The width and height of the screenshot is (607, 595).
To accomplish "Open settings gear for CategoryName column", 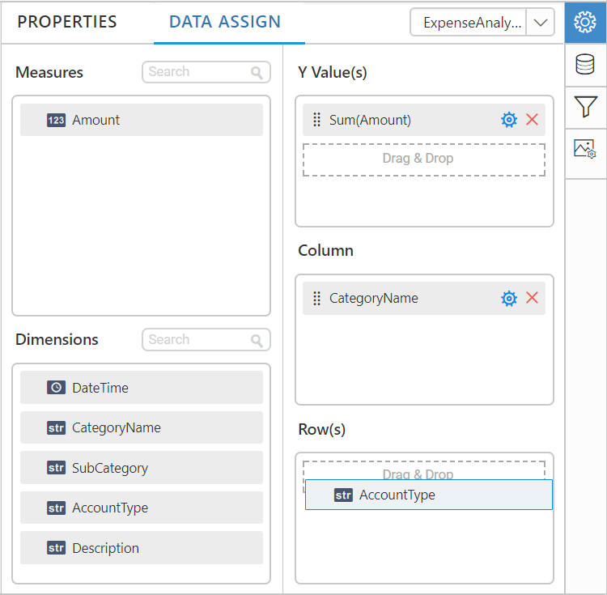I will coord(508,298).
